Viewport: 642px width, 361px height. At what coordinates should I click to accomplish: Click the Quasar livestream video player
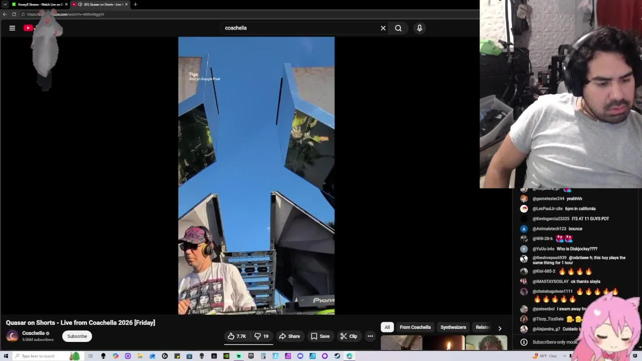[x=256, y=175]
